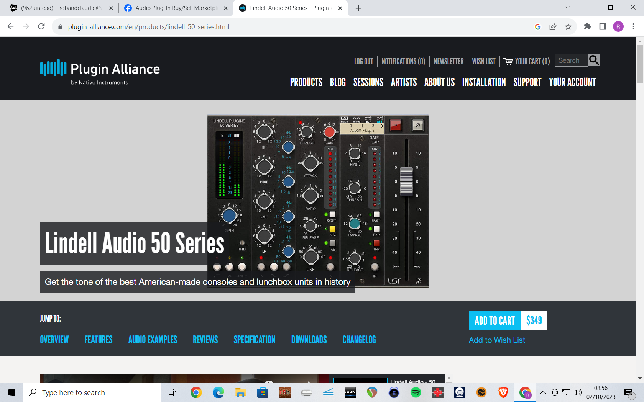644x402 pixels.
Task: Jump to CHANGELOG section
Action: click(359, 340)
